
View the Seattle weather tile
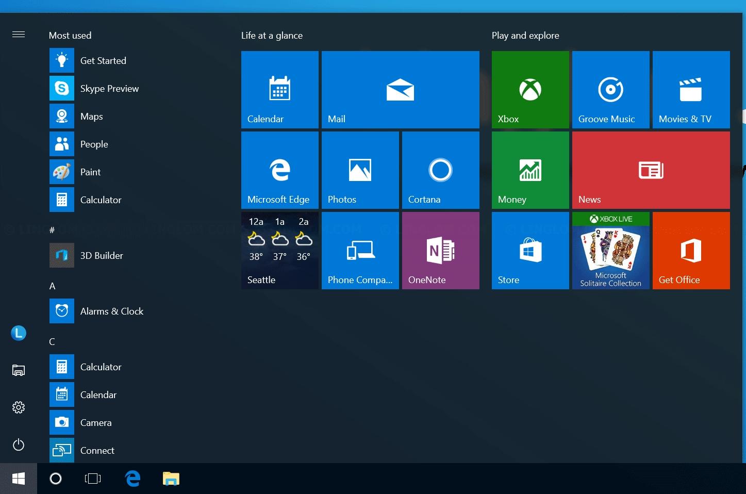tap(279, 251)
